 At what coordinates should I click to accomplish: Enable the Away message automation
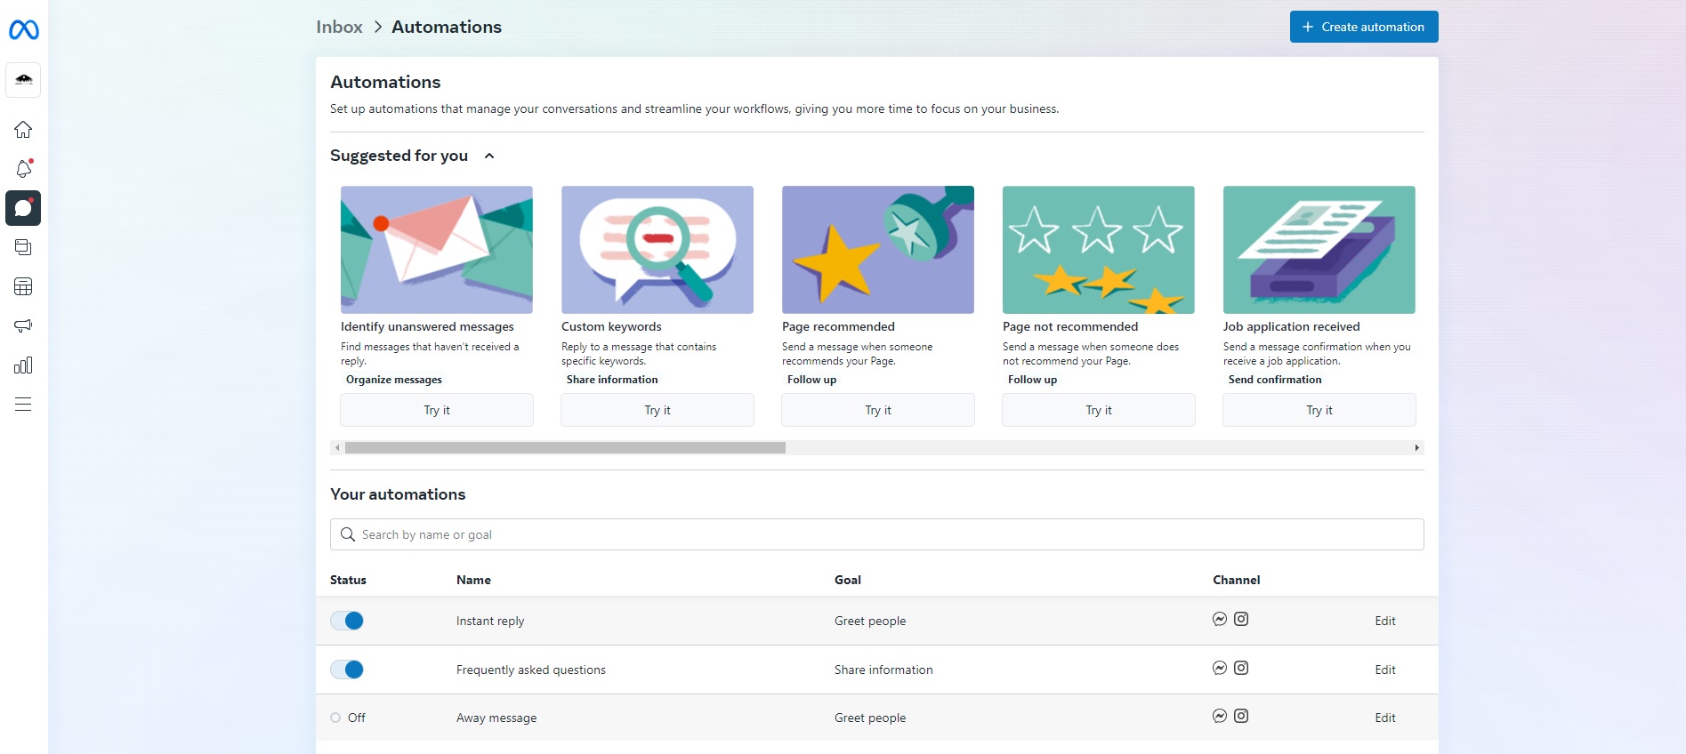336,718
